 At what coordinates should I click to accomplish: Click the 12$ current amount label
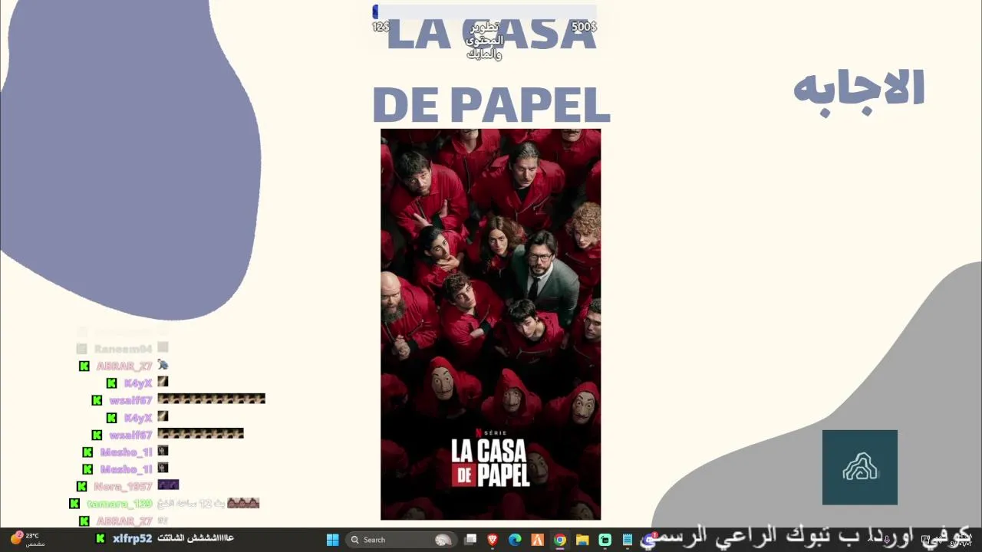(x=381, y=27)
